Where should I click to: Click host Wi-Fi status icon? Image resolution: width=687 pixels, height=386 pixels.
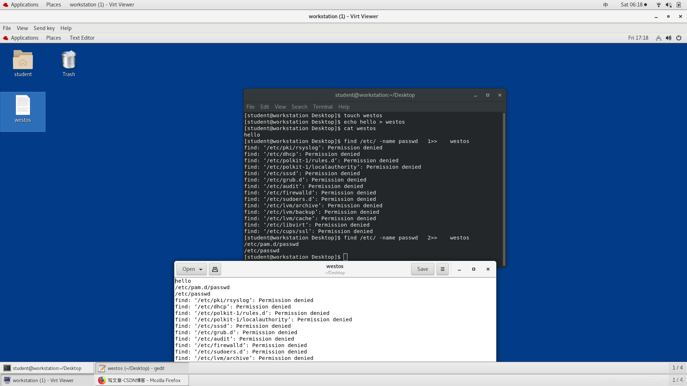(659, 5)
